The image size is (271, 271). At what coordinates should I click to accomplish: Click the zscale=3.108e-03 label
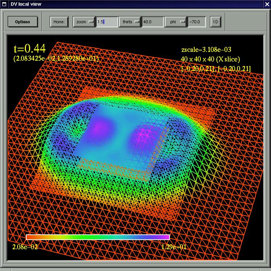pos(206,50)
